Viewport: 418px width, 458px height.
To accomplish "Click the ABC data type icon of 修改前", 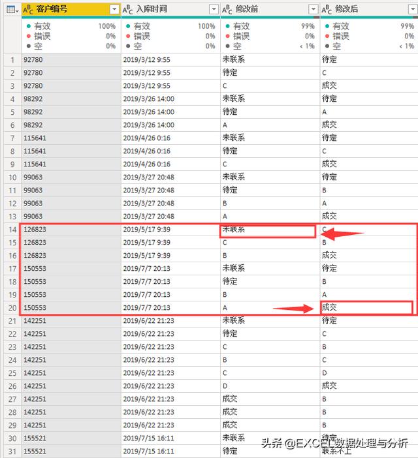I will [227, 10].
